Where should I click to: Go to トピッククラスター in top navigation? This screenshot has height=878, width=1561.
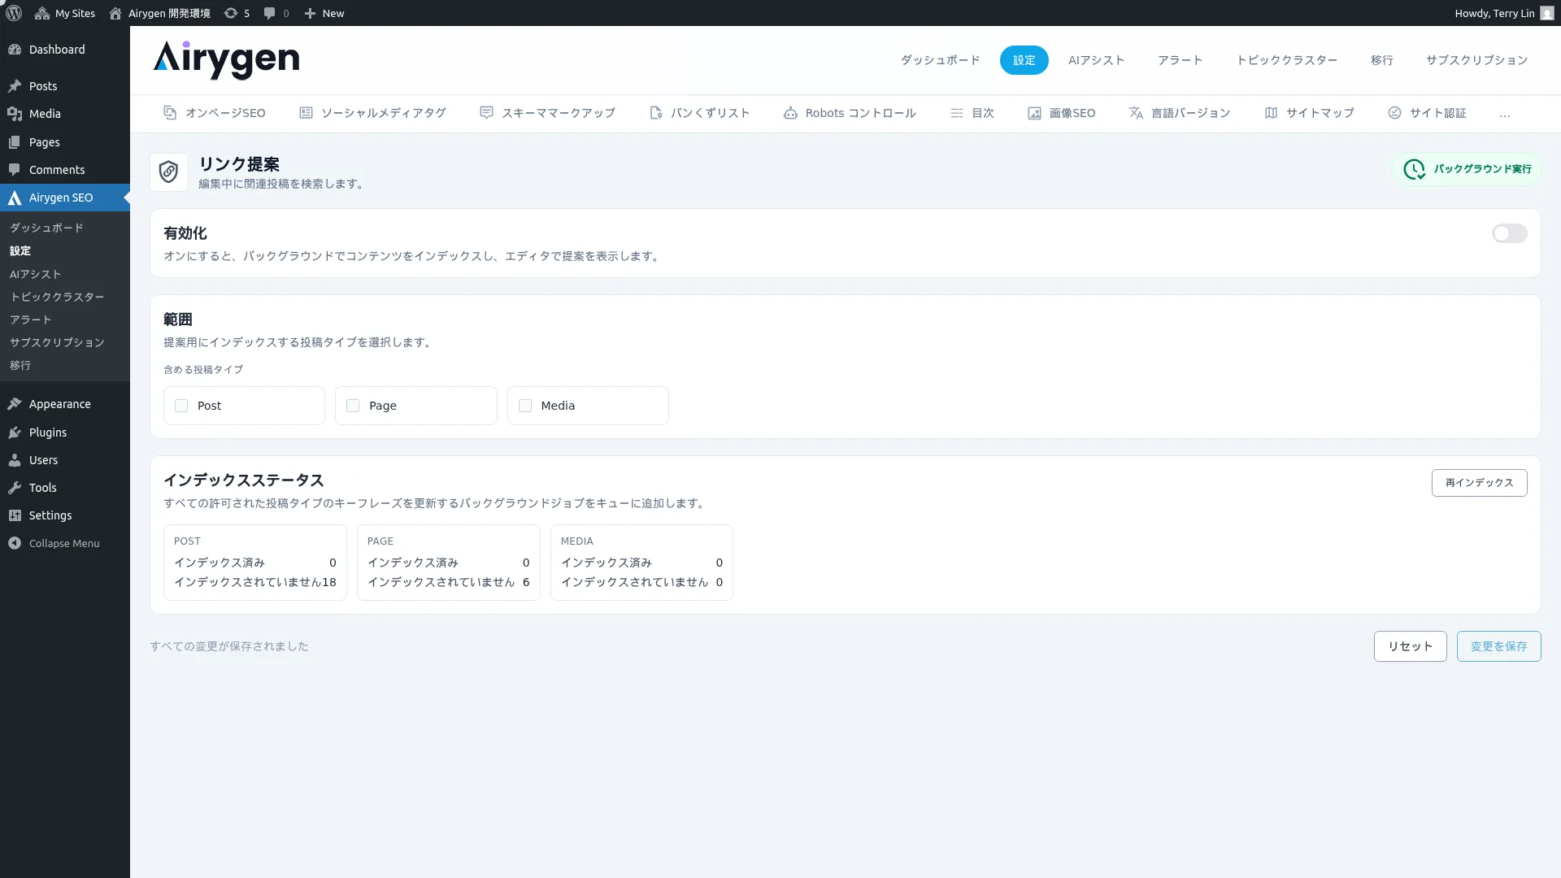point(1286,60)
